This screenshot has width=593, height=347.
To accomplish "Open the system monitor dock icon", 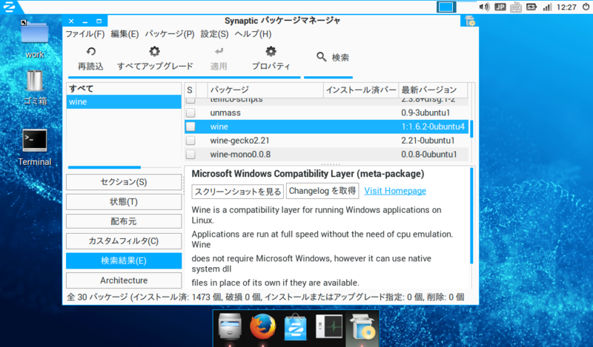I will 329,326.
